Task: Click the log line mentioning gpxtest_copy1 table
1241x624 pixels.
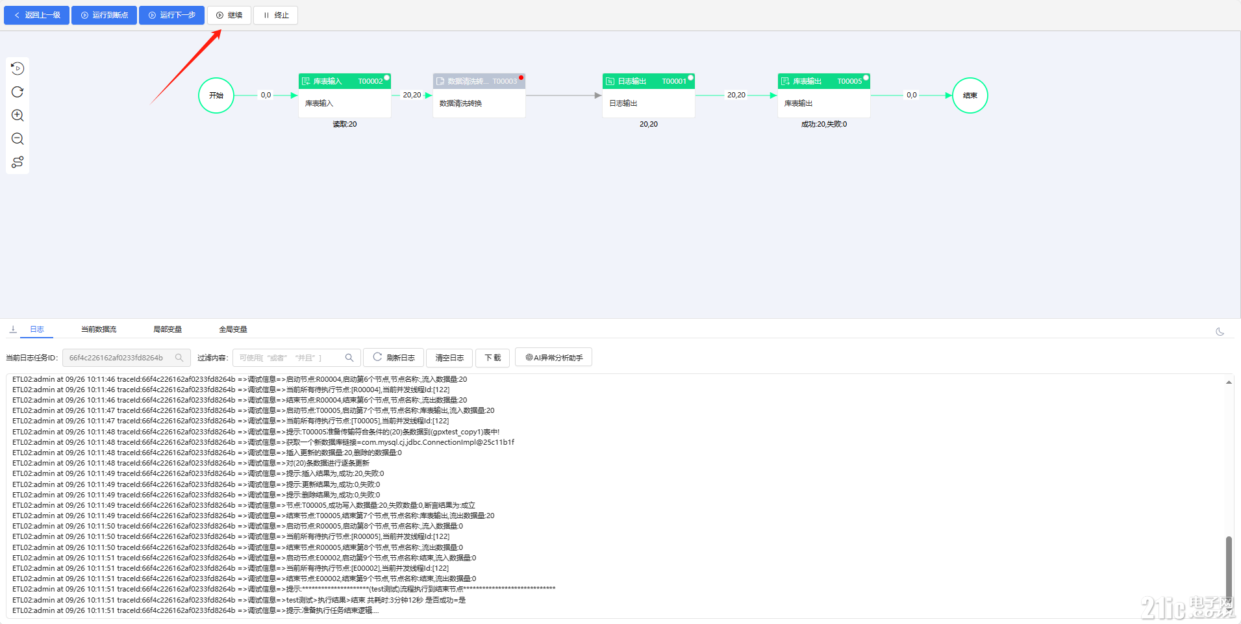Action: [x=256, y=432]
